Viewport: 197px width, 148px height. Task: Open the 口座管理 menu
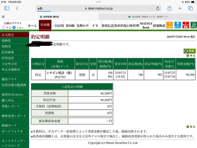(x=133, y=26)
